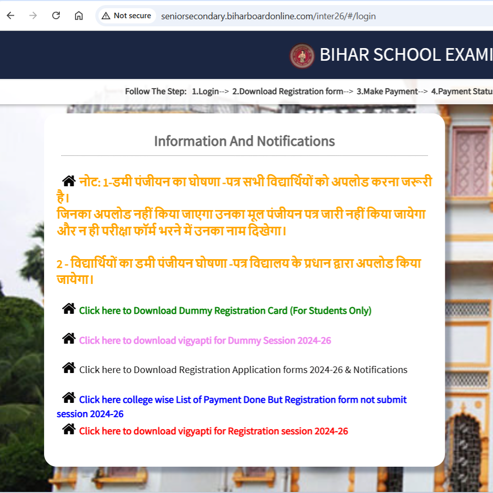Viewport: 493px width, 493px height.
Task: Click house icon beside Registration Application forms link
Action: pyautogui.click(x=68, y=367)
